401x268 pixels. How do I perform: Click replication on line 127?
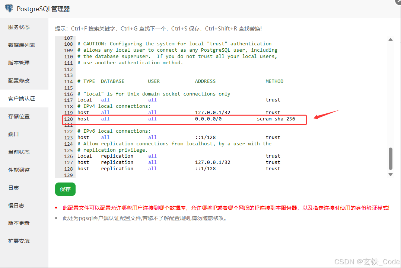(117, 162)
